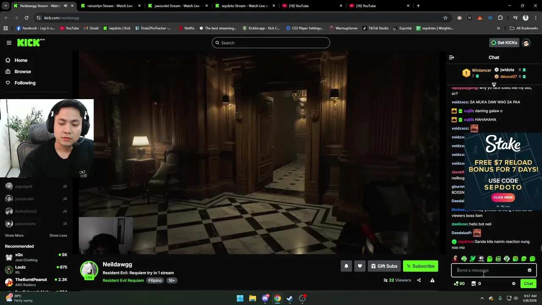Toggle offline icon beside pasondota
Image resolution: width=542 pixels, height=305 pixels.
coord(65,223)
